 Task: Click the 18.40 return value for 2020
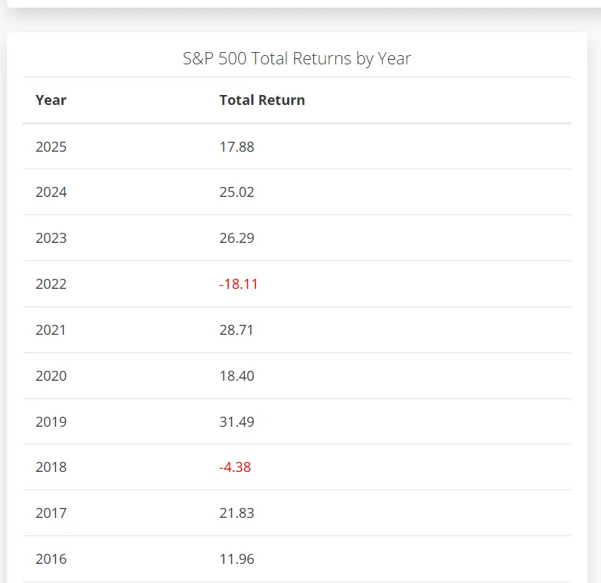click(x=237, y=376)
